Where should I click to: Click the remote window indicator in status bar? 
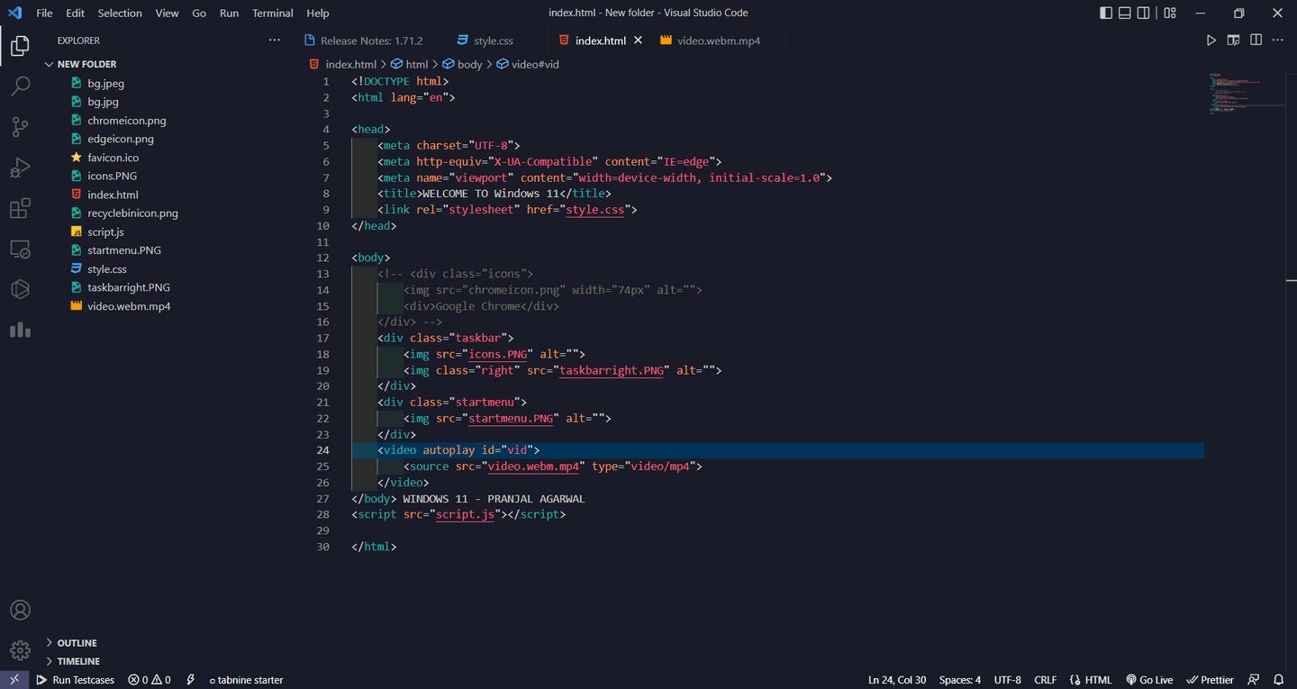coord(14,680)
